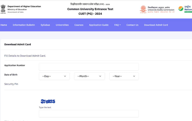Screen dimensions: 192x121
Task: Open the Year dropdown for birth date
Action: pos(124,76)
